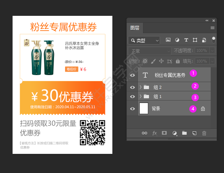Viewport: 224px width, 173px height.
Task: Select the 粉丝专属优惠券 text layer
Action: (x=174, y=75)
